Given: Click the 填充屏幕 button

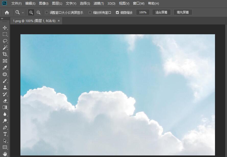Looking at the screenshot, I should [183, 13].
